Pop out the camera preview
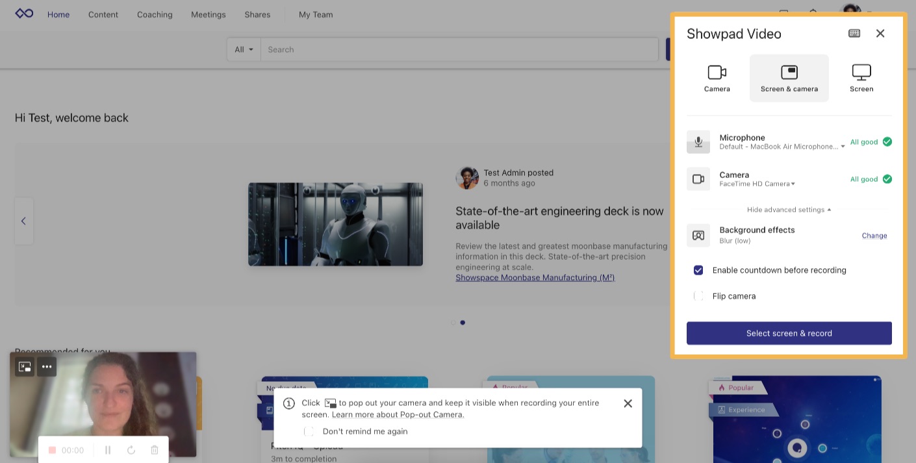This screenshot has height=463, width=916. (x=25, y=366)
